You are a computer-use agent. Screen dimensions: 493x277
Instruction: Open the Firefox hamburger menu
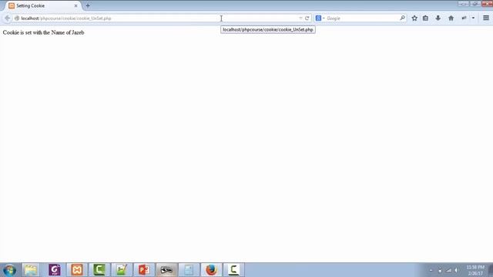coord(486,18)
